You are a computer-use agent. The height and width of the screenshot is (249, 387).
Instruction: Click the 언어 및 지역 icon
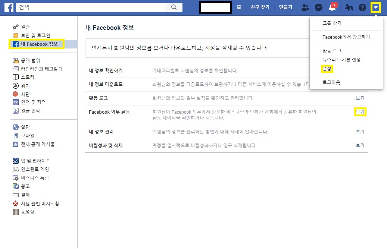pyautogui.click(x=16, y=102)
